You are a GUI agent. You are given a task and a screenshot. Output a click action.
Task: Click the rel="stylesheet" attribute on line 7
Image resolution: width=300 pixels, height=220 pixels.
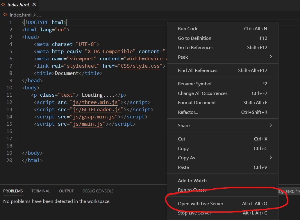point(76,66)
